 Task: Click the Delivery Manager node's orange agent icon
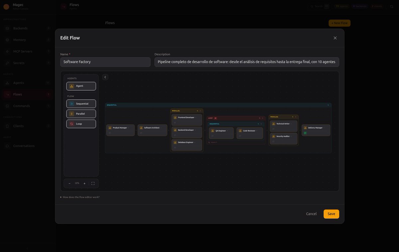pos(305,128)
